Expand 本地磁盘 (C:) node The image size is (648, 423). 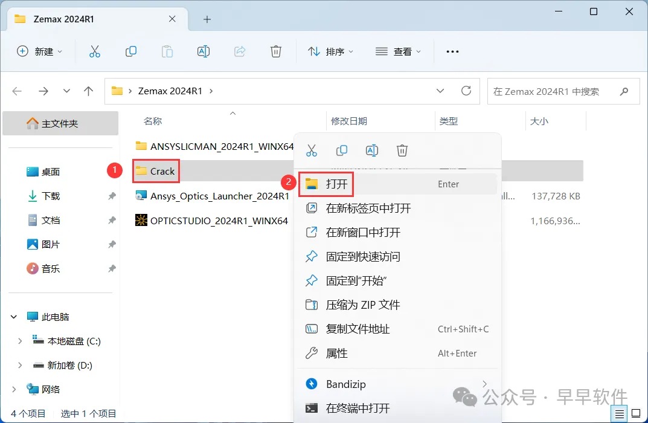click(x=20, y=341)
